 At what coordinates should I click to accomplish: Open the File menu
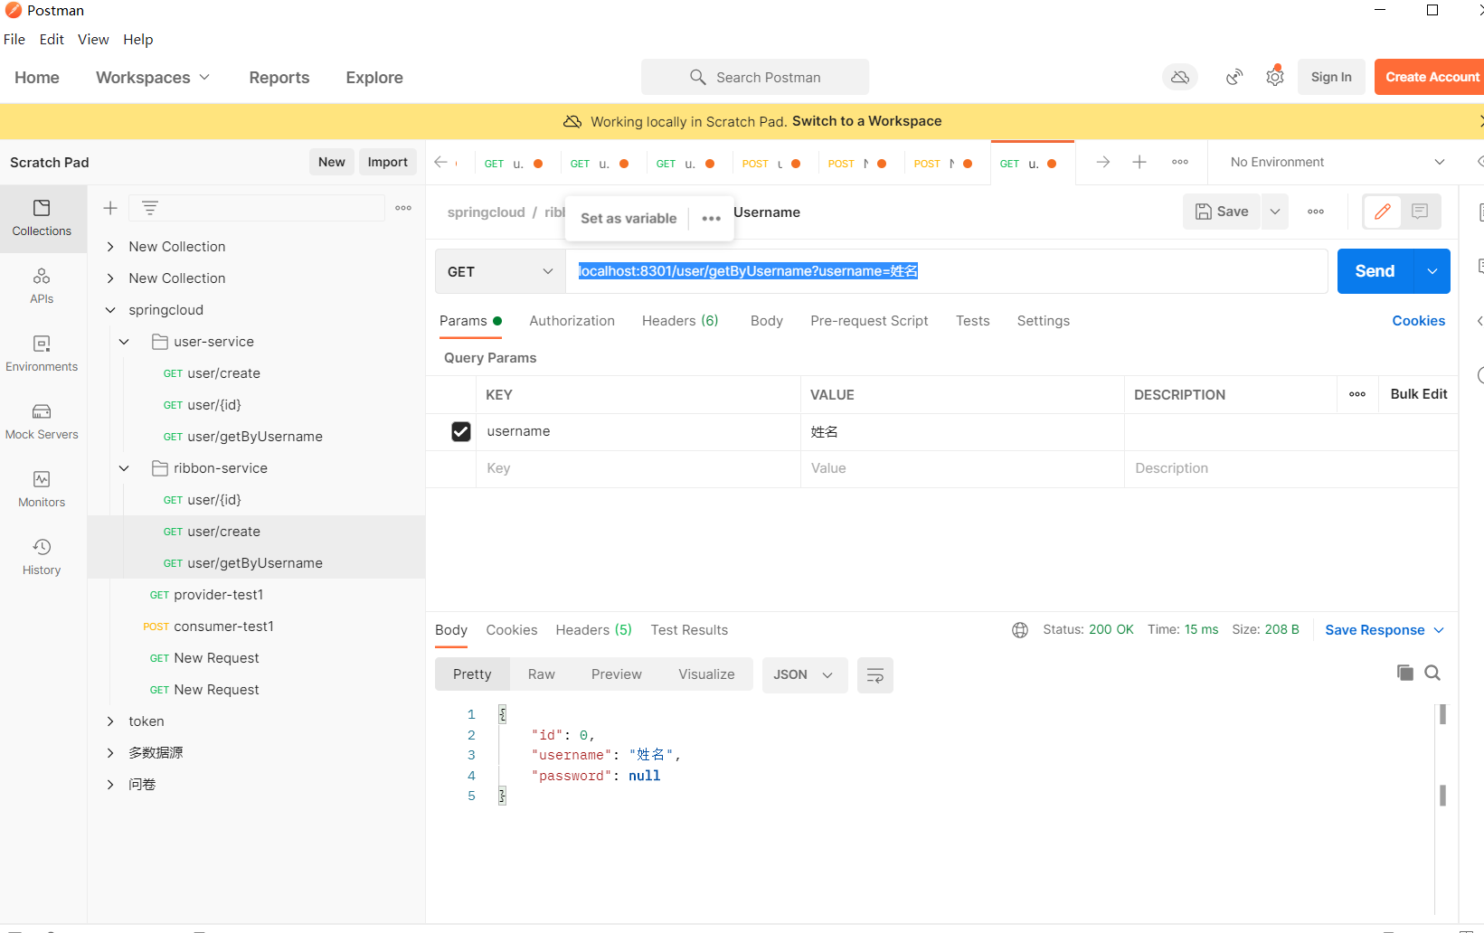14,40
